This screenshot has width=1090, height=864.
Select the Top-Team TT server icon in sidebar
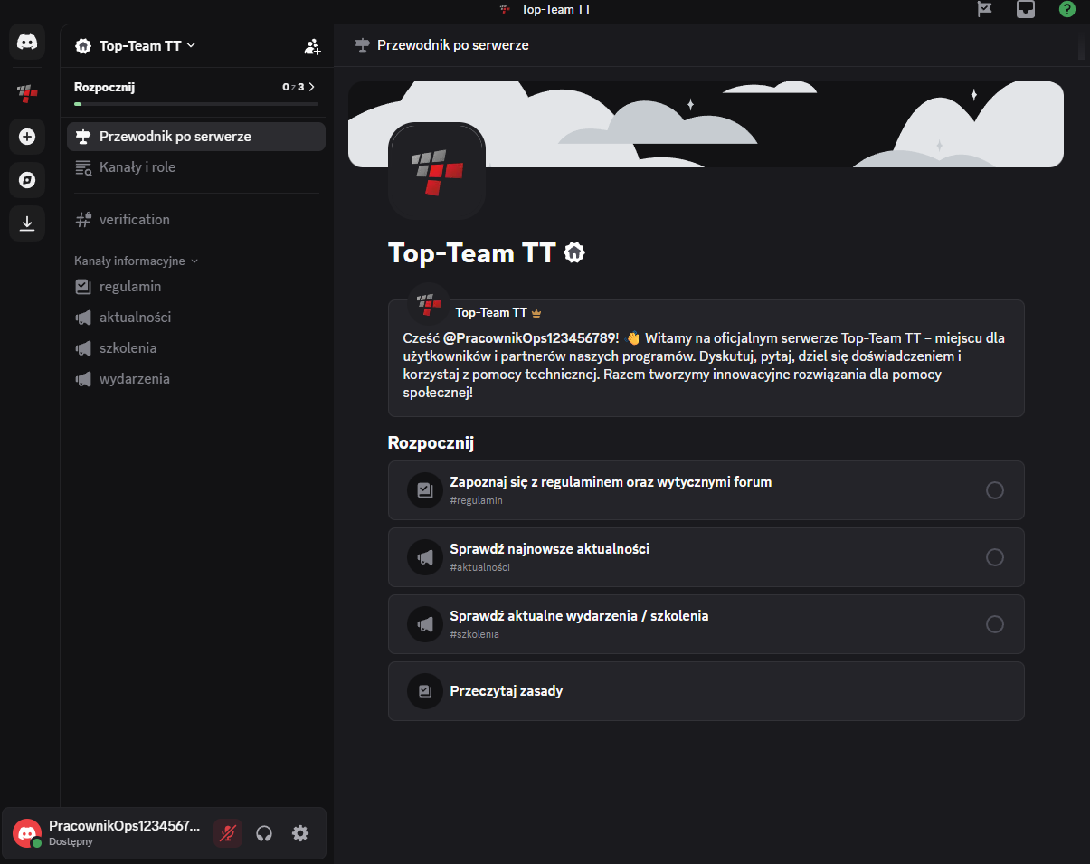[27, 91]
